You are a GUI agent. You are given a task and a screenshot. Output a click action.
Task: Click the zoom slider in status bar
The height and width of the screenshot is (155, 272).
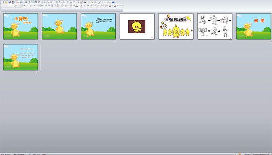260,154
